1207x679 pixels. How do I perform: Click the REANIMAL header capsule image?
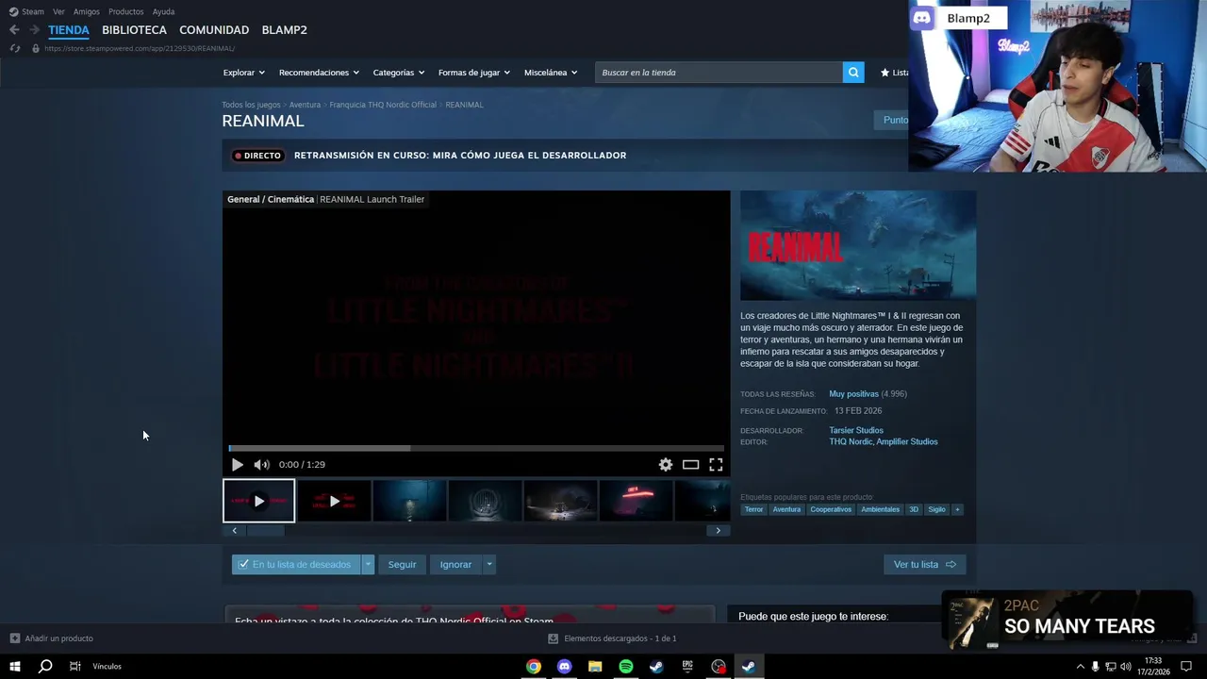click(858, 245)
